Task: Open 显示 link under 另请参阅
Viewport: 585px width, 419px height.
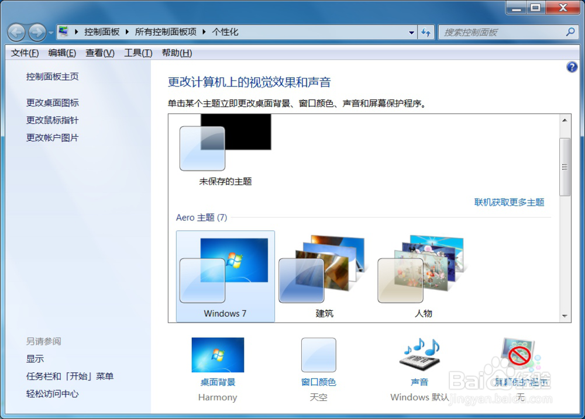Action: (x=35, y=359)
